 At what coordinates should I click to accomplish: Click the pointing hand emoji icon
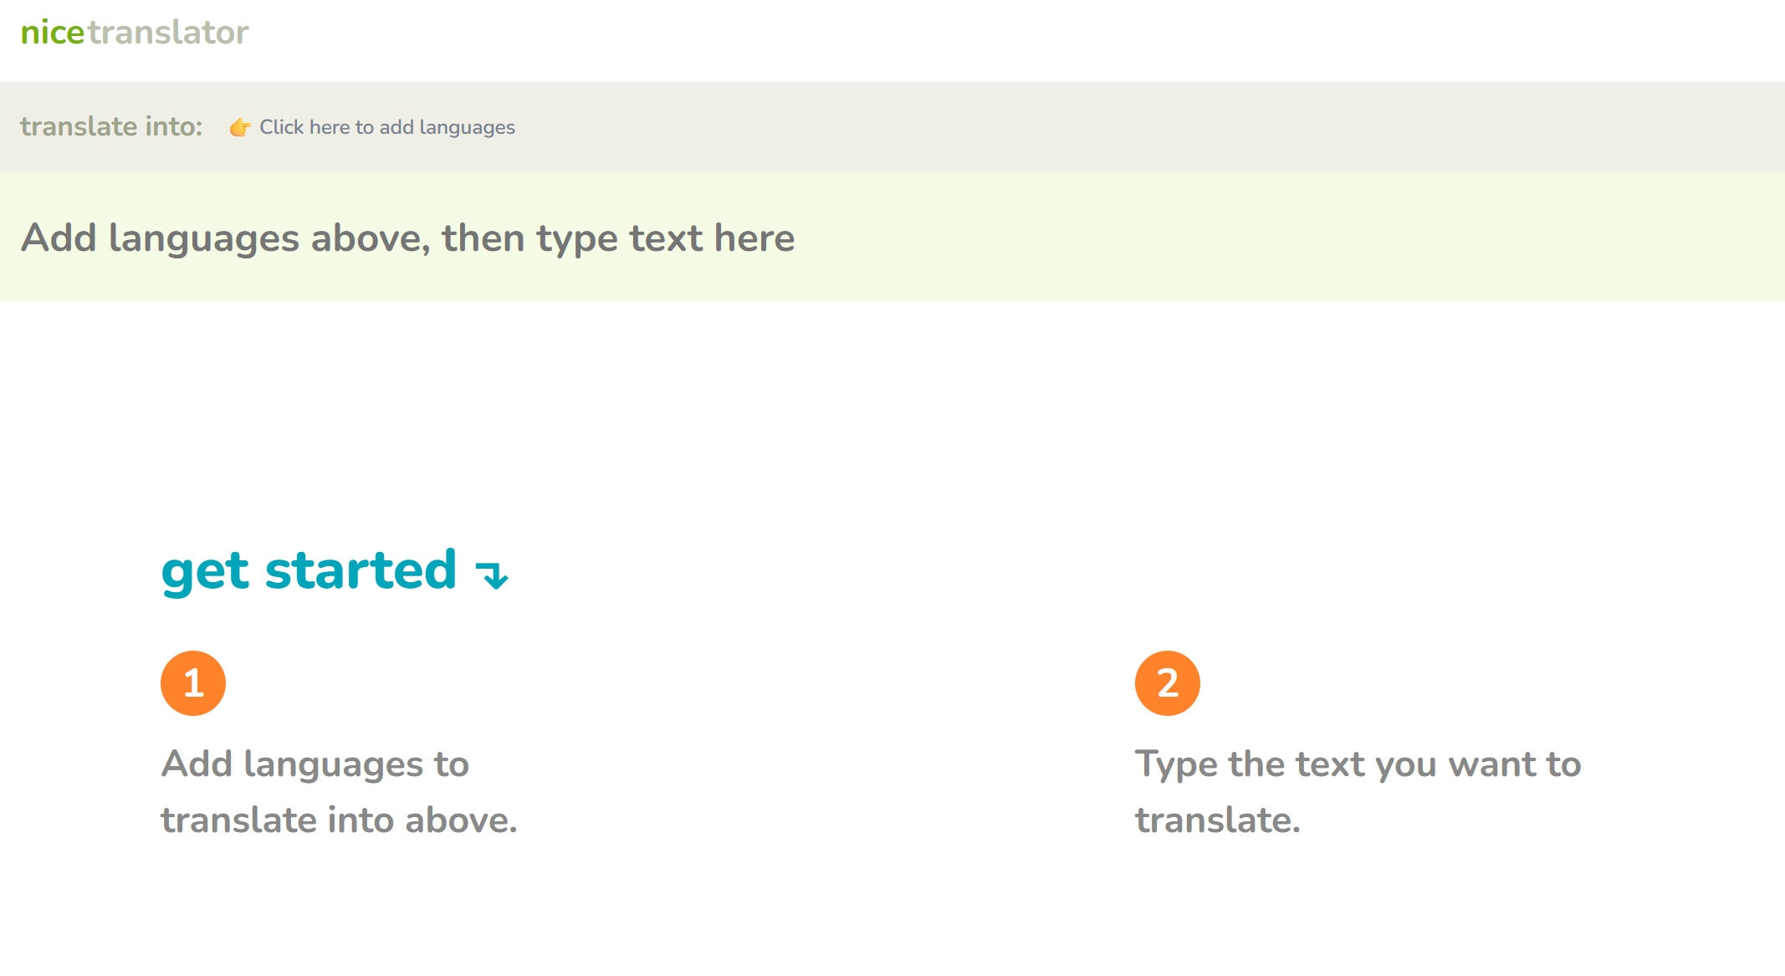(x=240, y=127)
